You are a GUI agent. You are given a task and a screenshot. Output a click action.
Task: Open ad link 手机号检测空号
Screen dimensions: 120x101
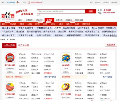pyautogui.click(x=26, y=28)
